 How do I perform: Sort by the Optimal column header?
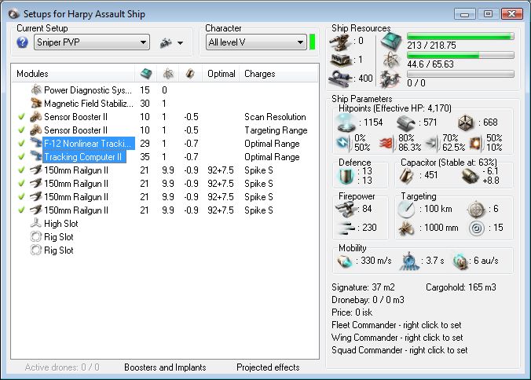[222, 74]
